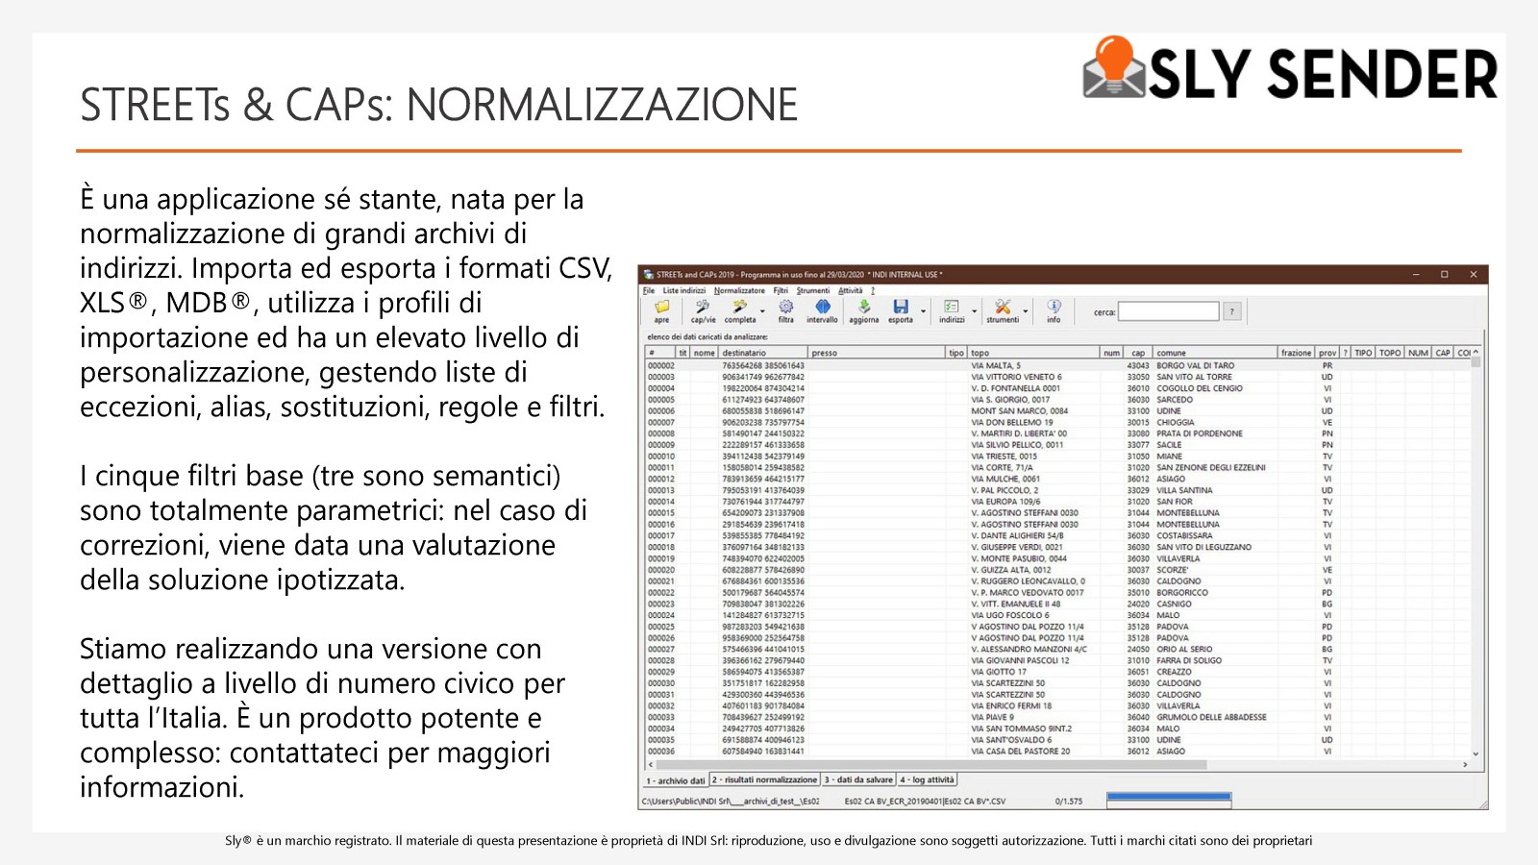1538x865 pixels.
Task: Select row number '000010'
Action: point(661,457)
